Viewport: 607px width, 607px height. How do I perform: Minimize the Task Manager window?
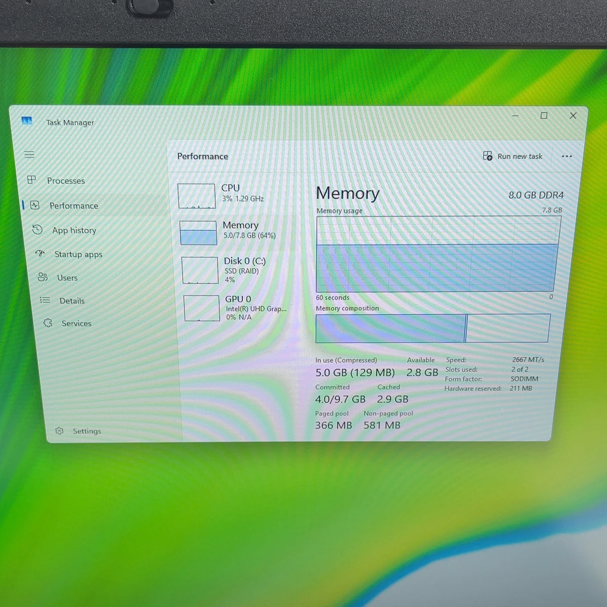[515, 116]
